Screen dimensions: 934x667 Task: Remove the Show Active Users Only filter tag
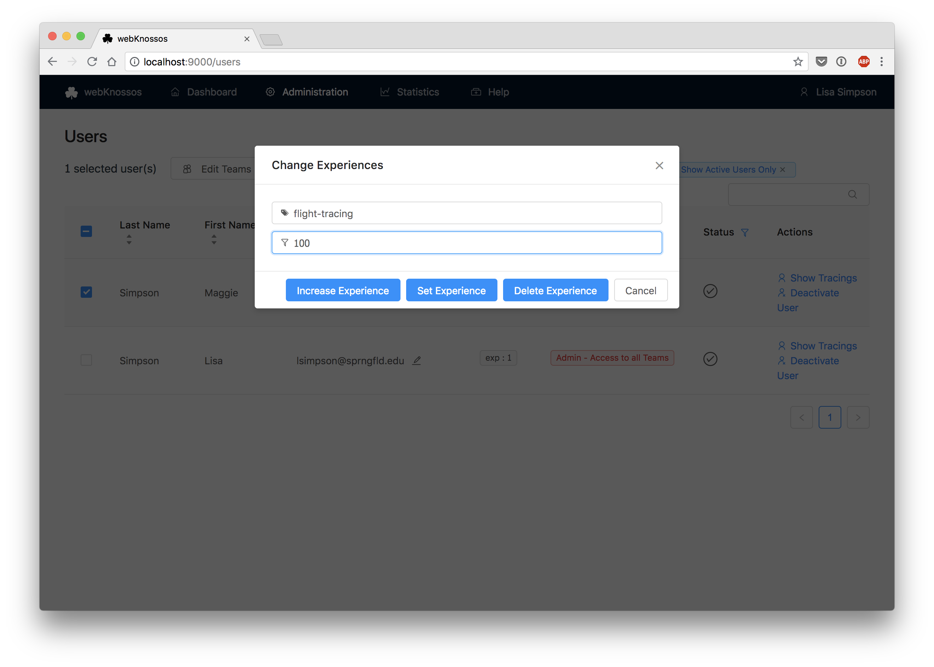(x=783, y=170)
